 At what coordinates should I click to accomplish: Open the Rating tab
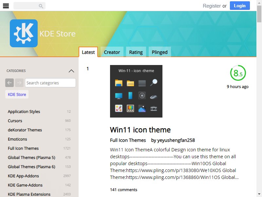coord(136,52)
